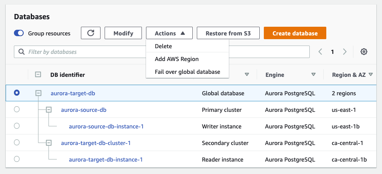Screen dimensions: 382x174
Task: Toggle Group resources switch
Action: pyautogui.click(x=19, y=33)
